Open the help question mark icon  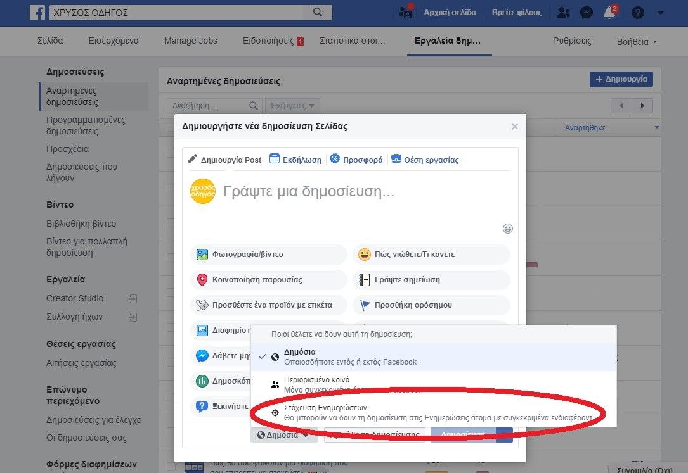click(x=637, y=13)
